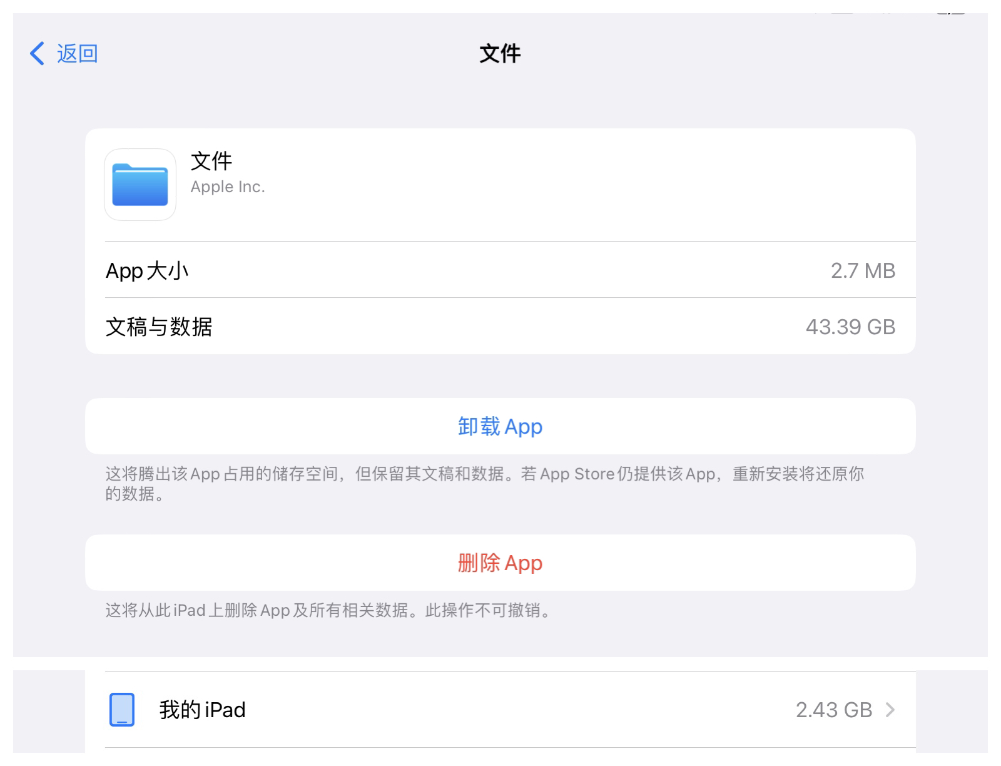The width and height of the screenshot is (1001, 766).
Task: Expand 我的 iPad using the right chevron
Action: click(x=890, y=710)
